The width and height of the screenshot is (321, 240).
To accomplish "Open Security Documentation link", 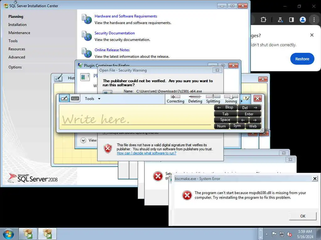I will tap(115, 33).
